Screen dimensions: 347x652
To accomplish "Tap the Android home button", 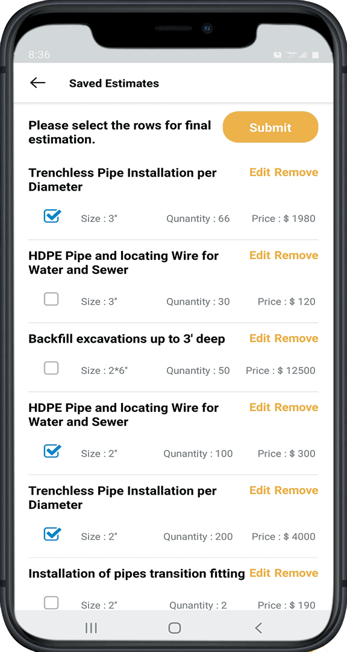I will click(x=174, y=628).
